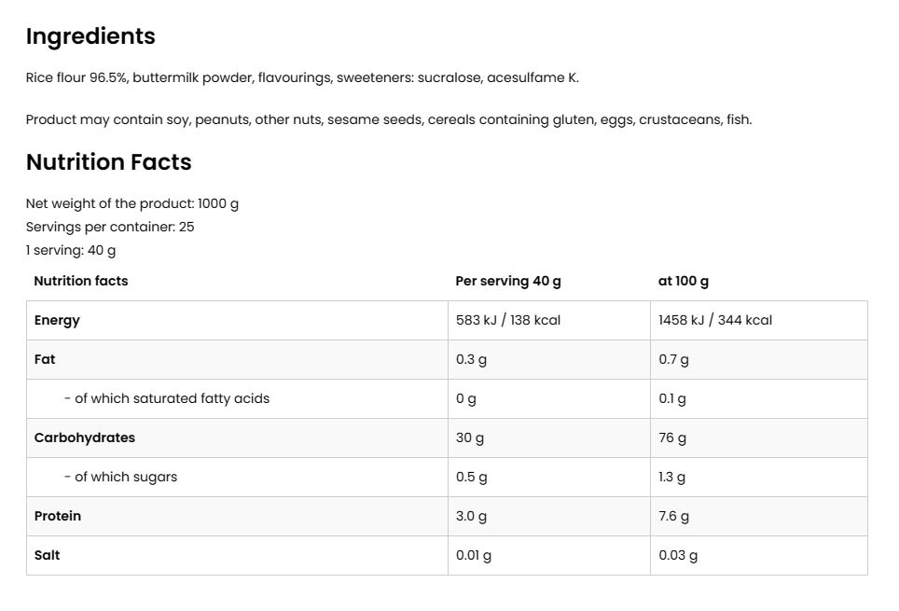Click the servings per container line
This screenshot has width=899, height=611.
pos(110,227)
